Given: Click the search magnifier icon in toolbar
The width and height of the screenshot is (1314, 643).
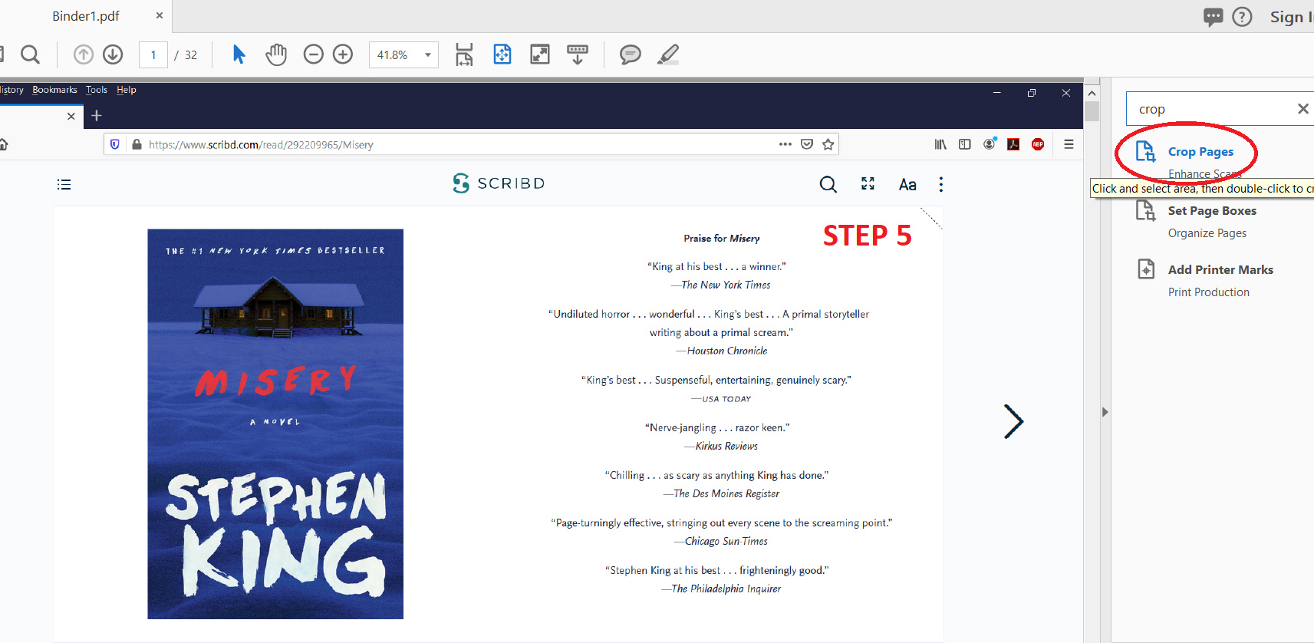Looking at the screenshot, I should pyautogui.click(x=30, y=54).
